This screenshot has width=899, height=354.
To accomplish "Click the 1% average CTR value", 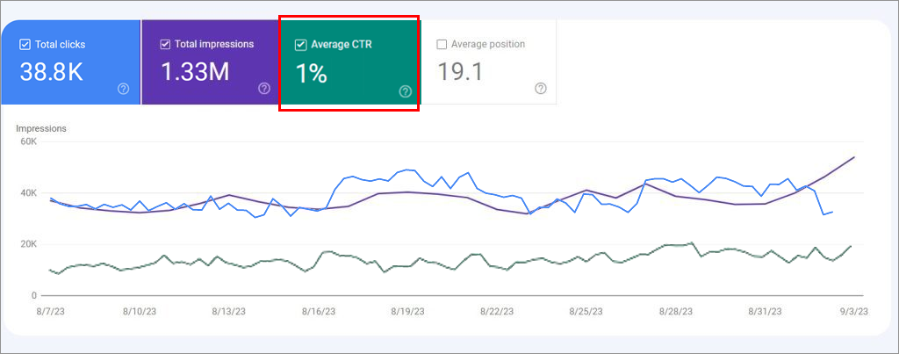I will [x=311, y=74].
